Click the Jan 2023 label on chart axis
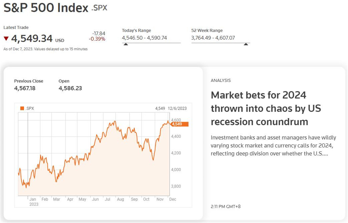348x223 pixels. click(x=33, y=202)
